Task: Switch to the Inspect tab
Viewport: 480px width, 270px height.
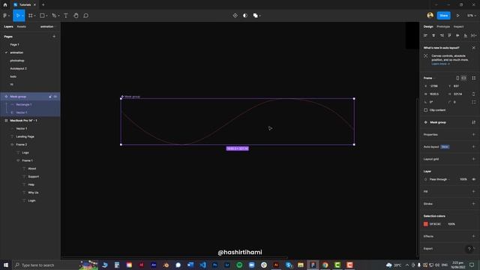Action: coord(458,27)
